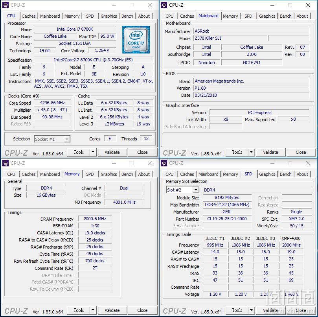Click Validate in the Processor window
The height and width of the screenshot is (317, 318).
[112, 152]
